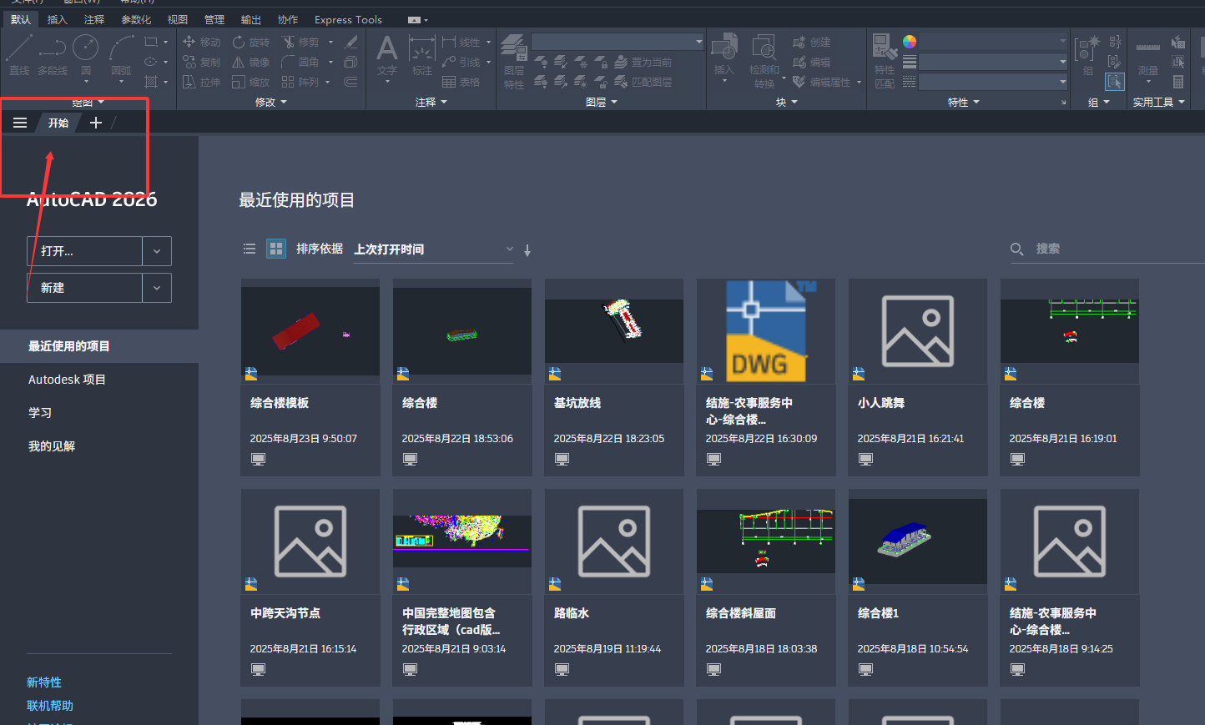Open the 基坑放线 drawing thumbnail
Screen dimensions: 1205x725
613,330
